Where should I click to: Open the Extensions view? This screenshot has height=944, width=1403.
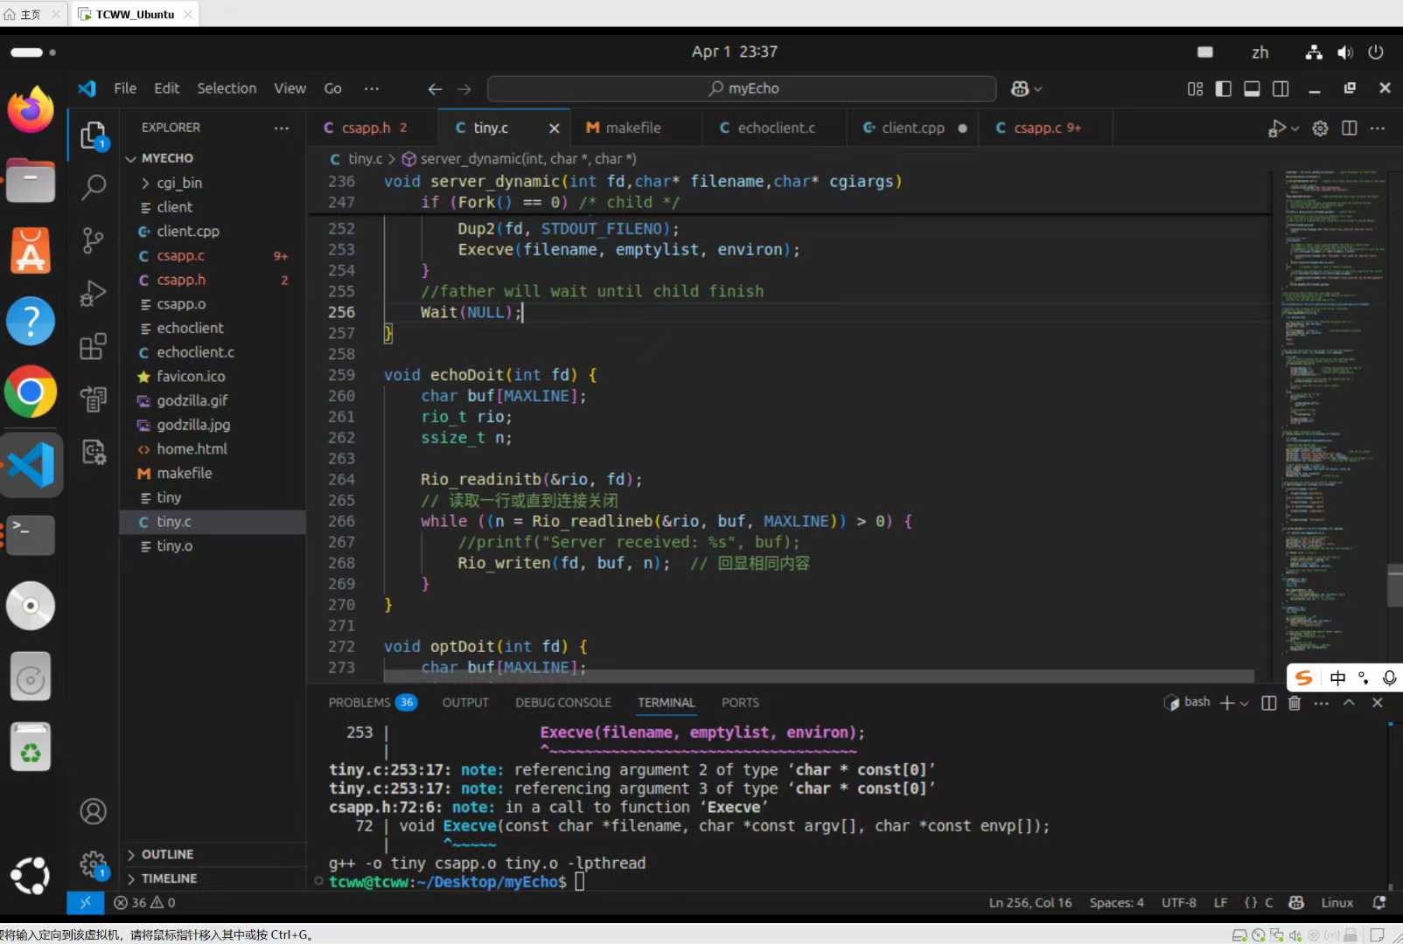tap(93, 346)
